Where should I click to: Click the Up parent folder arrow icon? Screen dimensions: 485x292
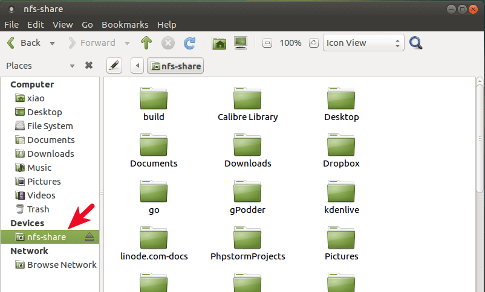[146, 43]
